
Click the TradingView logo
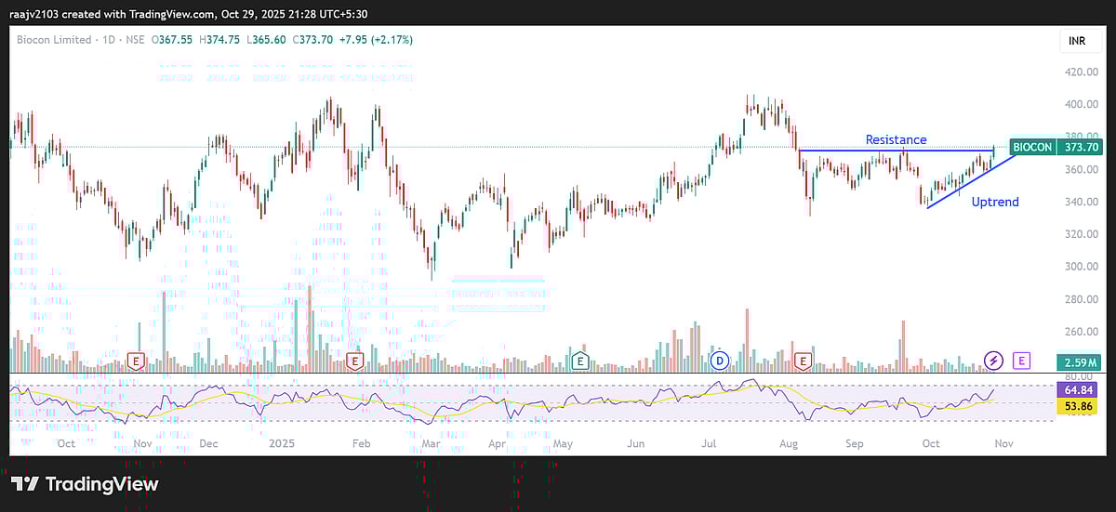coord(85,484)
